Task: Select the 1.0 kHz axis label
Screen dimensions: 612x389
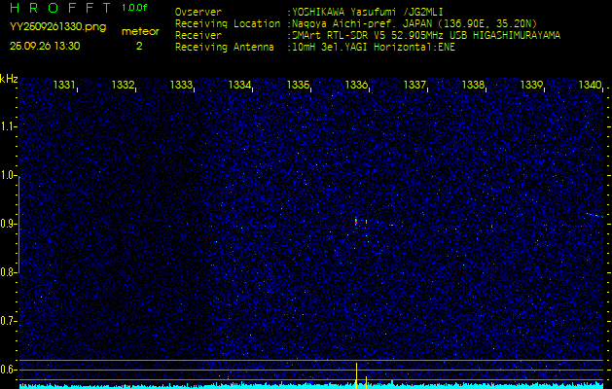Action: pyautogui.click(x=9, y=175)
